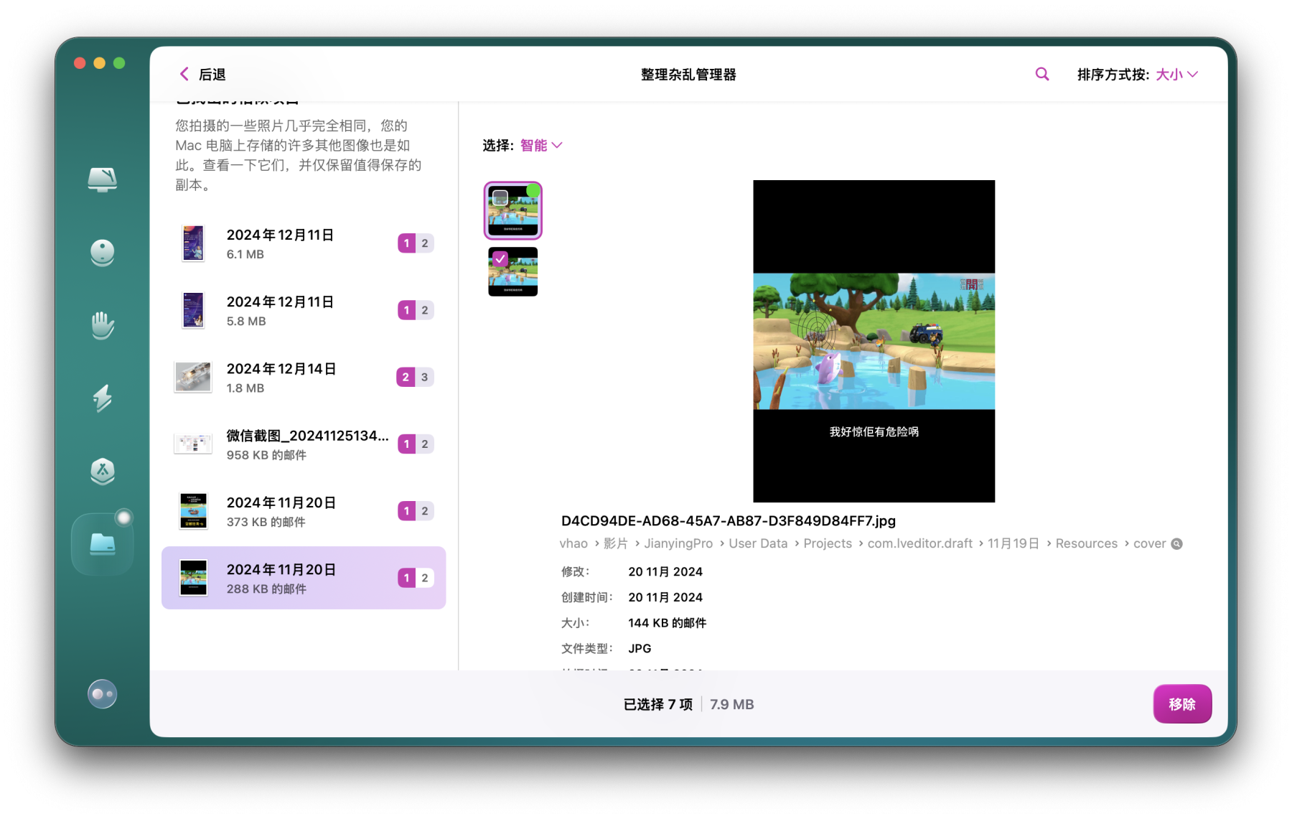Image resolution: width=1292 pixels, height=819 pixels.
Task: Uncheck the second duplicate thumbnail's checkbox
Action: pyautogui.click(x=500, y=258)
